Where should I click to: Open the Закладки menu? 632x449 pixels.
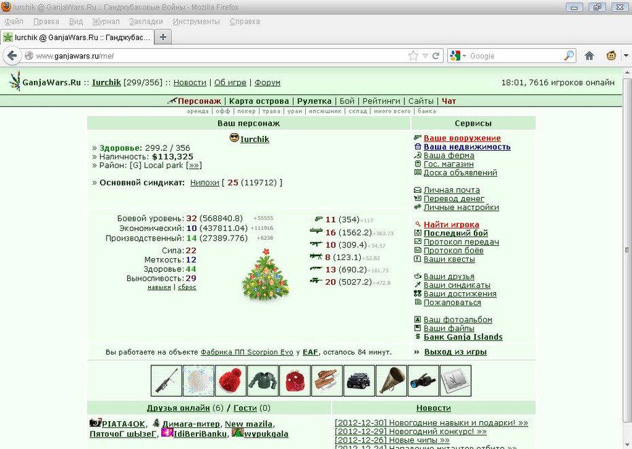146,21
